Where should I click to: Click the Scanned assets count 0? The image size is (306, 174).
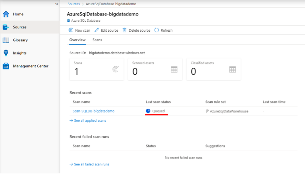(x=135, y=72)
